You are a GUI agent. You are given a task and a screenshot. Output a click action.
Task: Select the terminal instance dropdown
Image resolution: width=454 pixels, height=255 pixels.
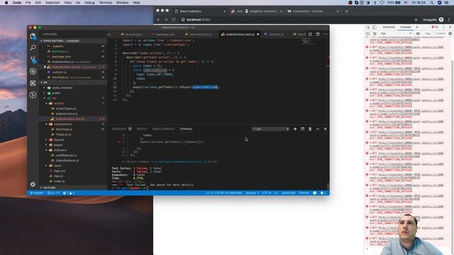(271, 129)
